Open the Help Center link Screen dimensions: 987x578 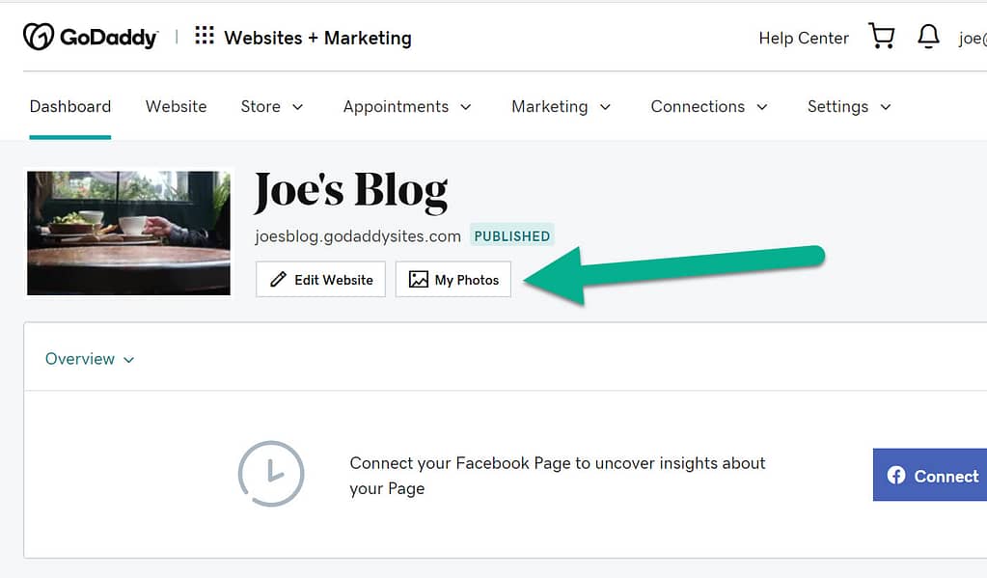(804, 39)
